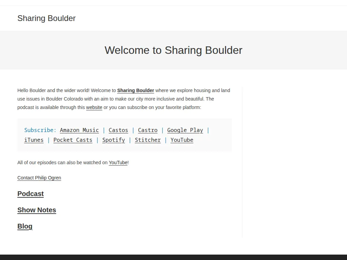
Task: Open the Show Notes heading link
Action: pyautogui.click(x=37, y=210)
